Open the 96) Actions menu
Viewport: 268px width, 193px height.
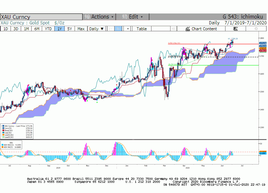coord(99,17)
